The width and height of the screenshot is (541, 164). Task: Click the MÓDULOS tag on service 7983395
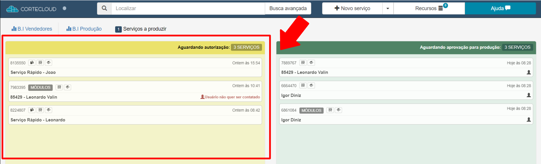(40, 88)
